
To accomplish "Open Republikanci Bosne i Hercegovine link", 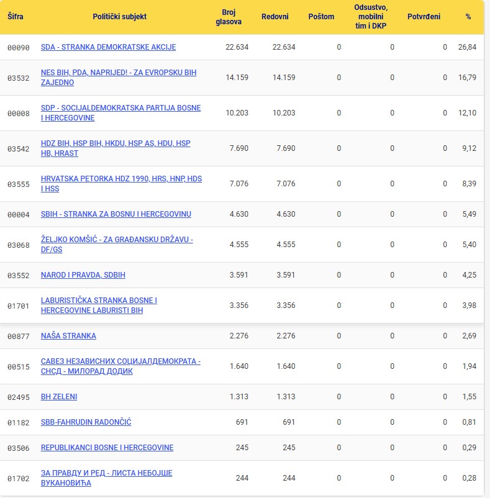I will coord(107,448).
